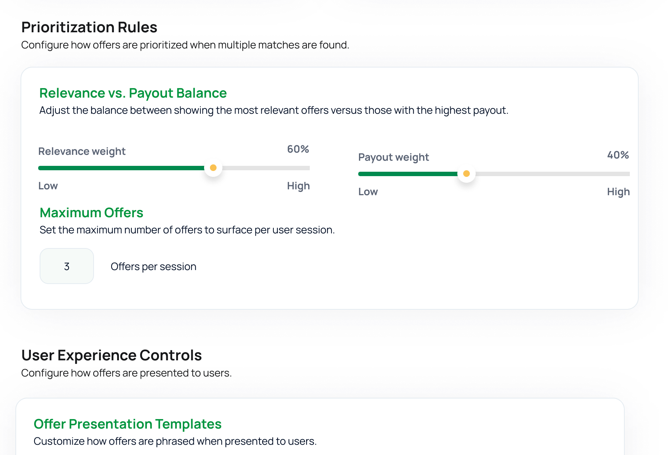Click the High label under Payout weight

coord(618,192)
